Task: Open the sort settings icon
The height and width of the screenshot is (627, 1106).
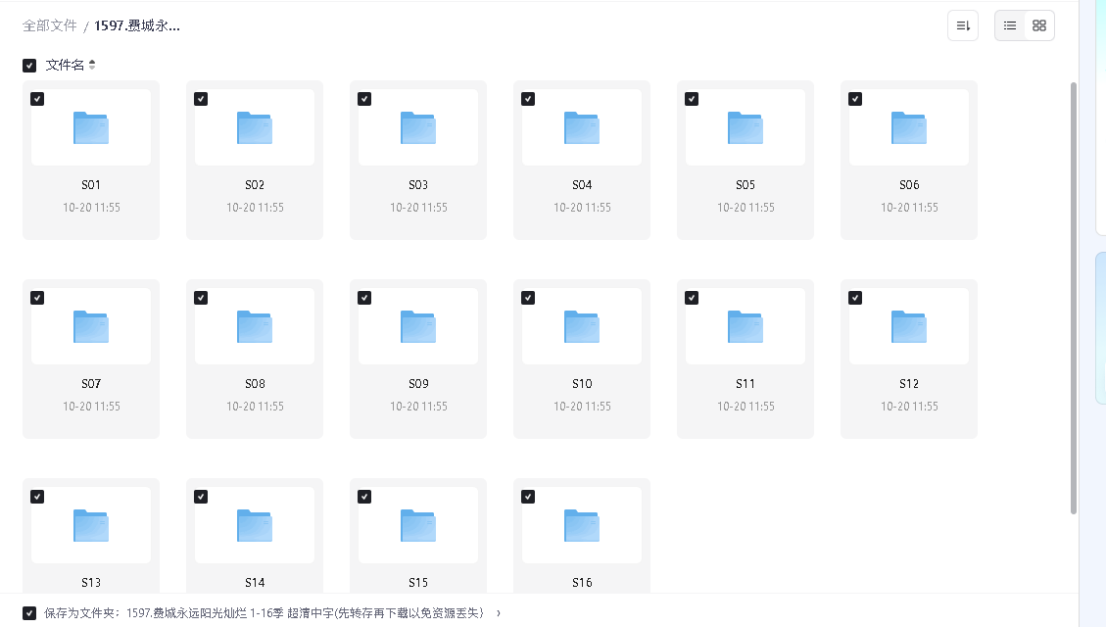Action: tap(962, 24)
